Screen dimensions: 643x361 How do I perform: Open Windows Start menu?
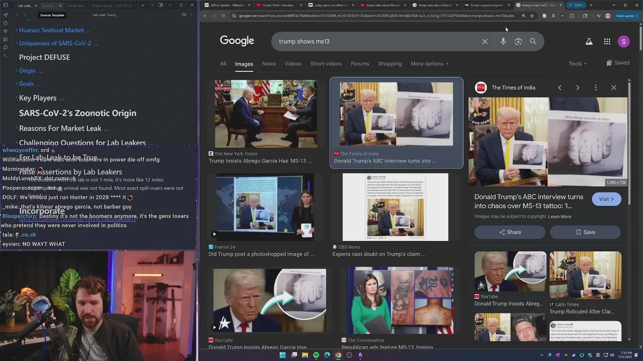point(282,355)
